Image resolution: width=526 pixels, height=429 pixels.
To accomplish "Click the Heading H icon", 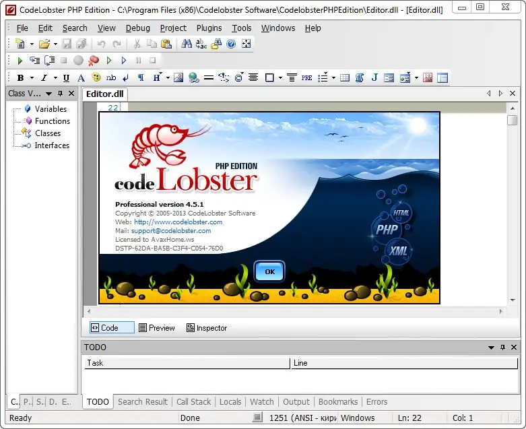I will tap(157, 77).
